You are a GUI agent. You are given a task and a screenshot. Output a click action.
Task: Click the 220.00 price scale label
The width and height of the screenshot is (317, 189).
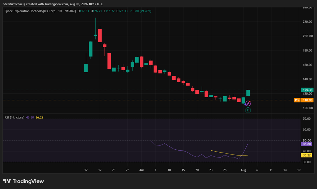[x=308, y=22]
